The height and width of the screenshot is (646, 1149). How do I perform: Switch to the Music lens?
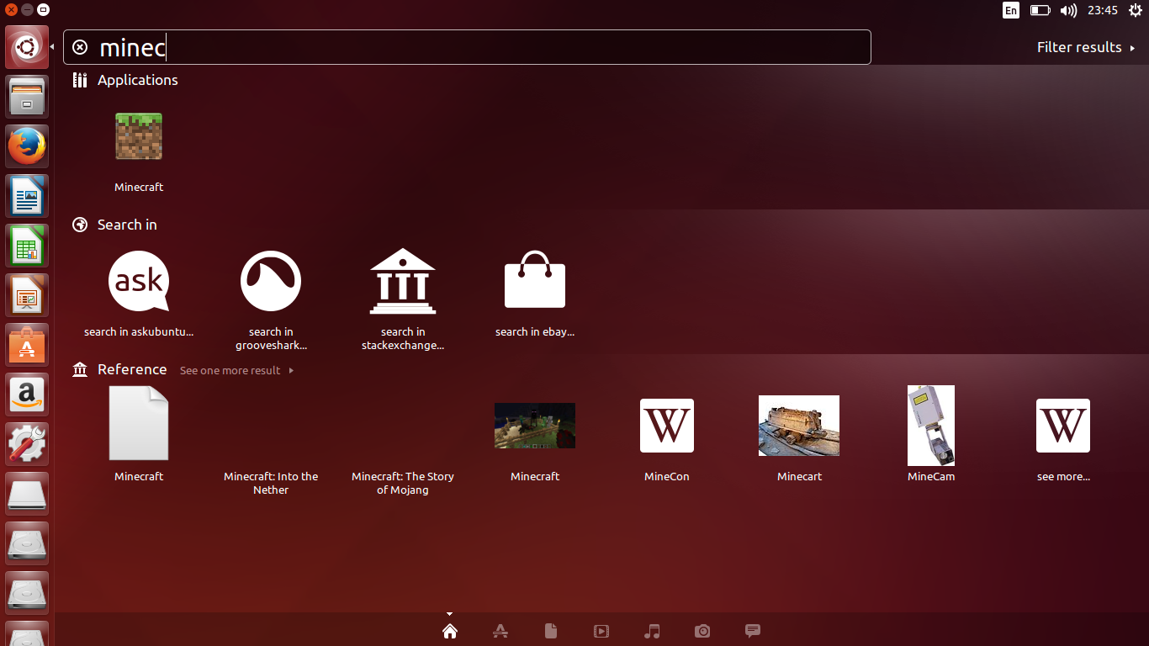tap(652, 631)
